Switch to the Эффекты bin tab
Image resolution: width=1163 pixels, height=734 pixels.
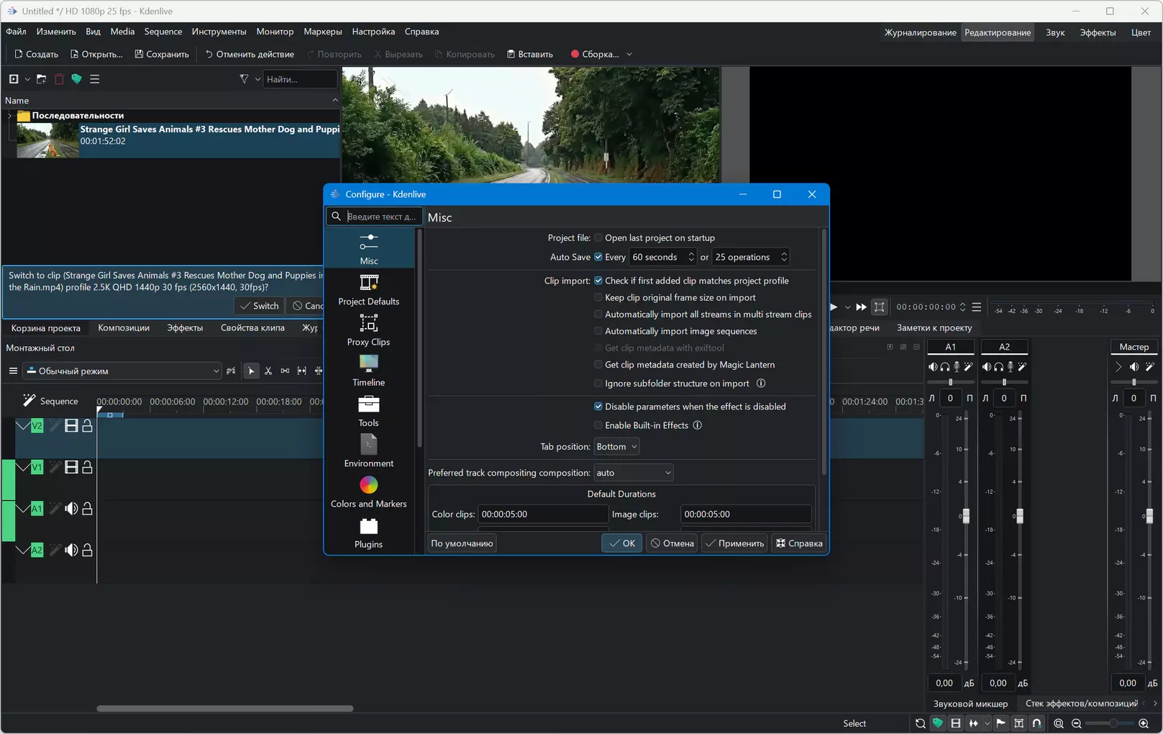(185, 328)
